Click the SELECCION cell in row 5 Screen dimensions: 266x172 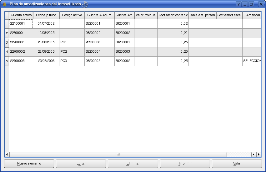252,61
